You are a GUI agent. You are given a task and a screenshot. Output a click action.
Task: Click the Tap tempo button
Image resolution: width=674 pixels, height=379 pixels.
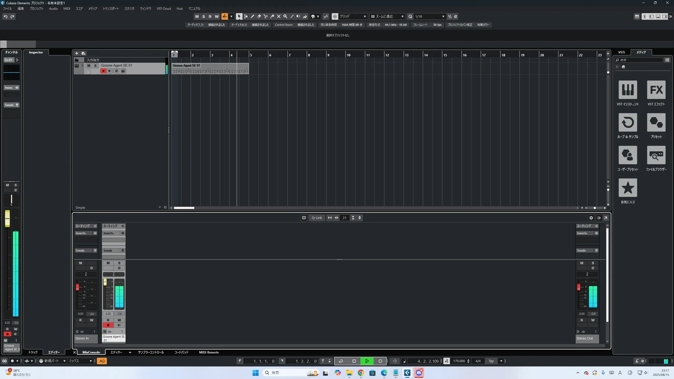click(491, 361)
